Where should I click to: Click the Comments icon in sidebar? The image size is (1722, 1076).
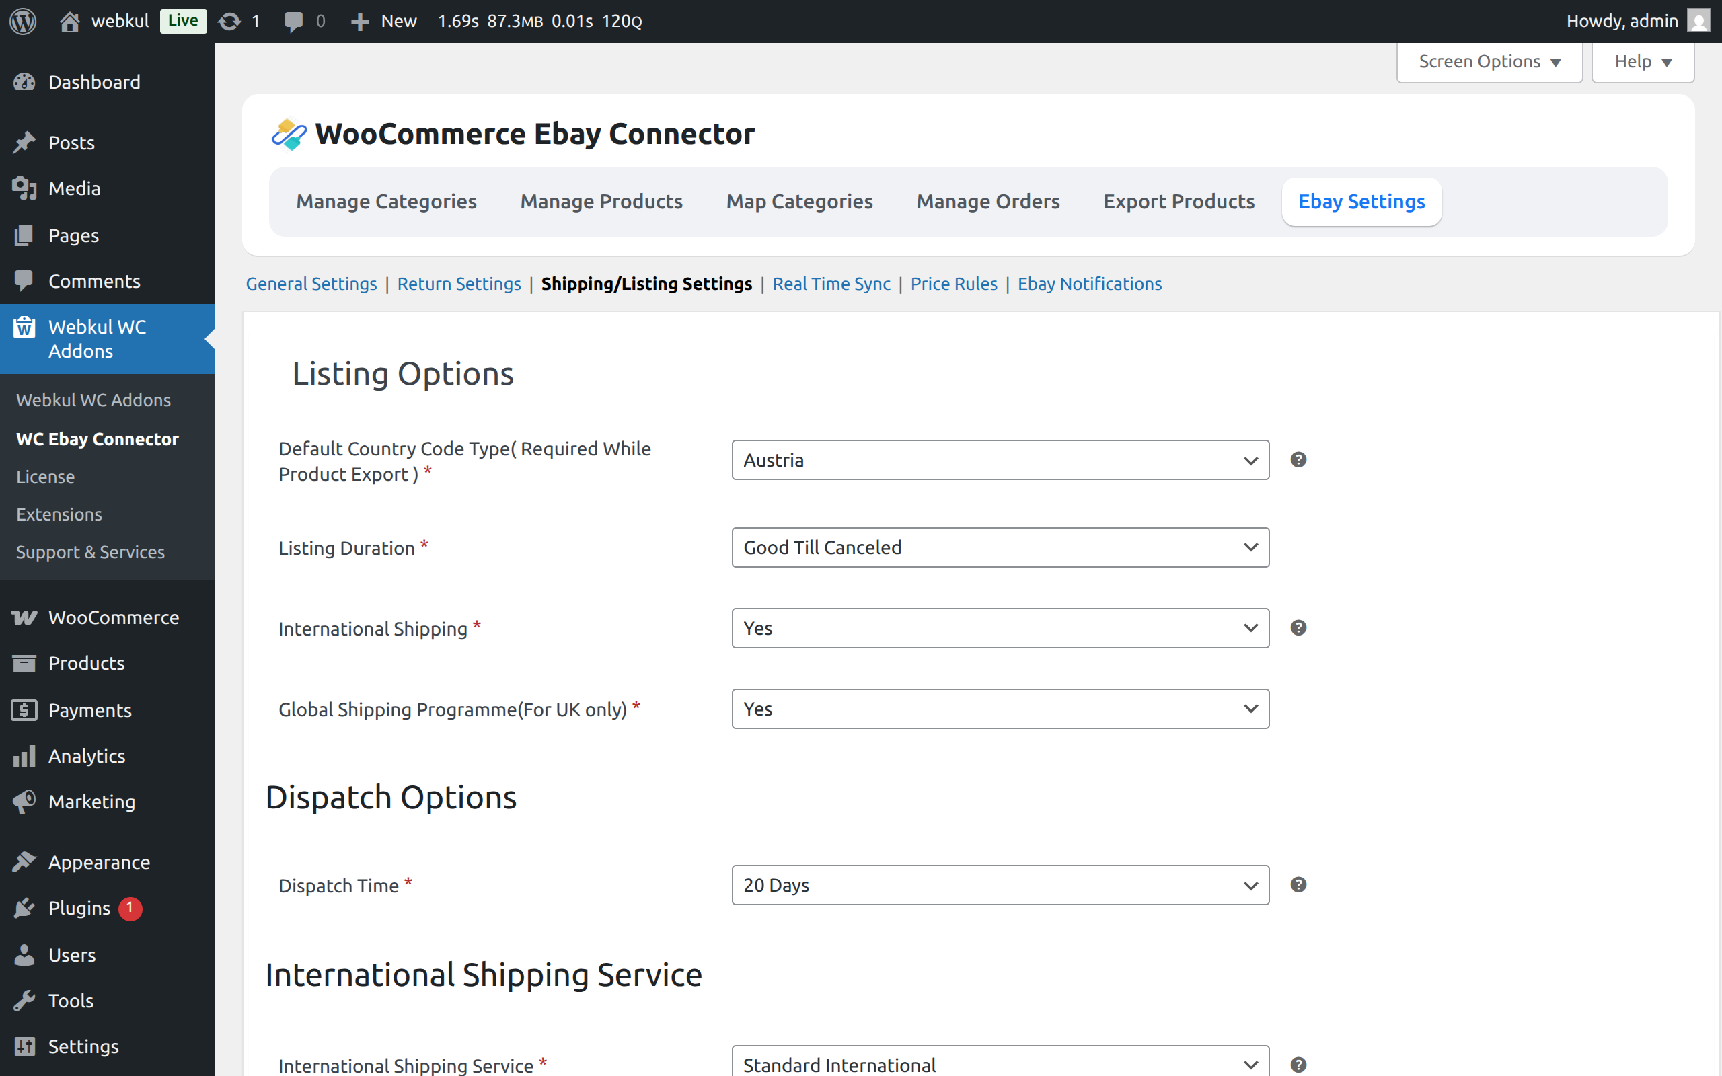[24, 281]
